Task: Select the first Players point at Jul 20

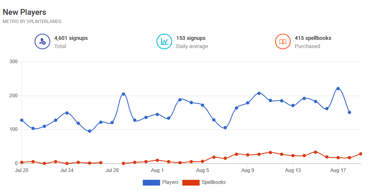Action: (22, 120)
